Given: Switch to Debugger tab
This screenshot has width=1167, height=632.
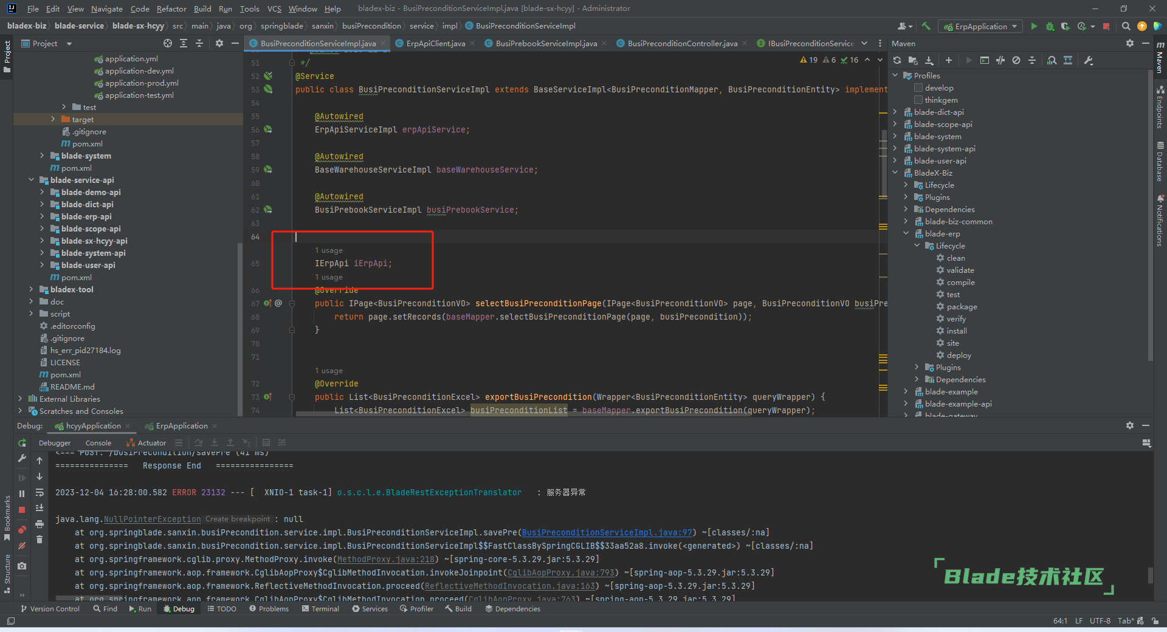Looking at the screenshot, I should pos(55,443).
